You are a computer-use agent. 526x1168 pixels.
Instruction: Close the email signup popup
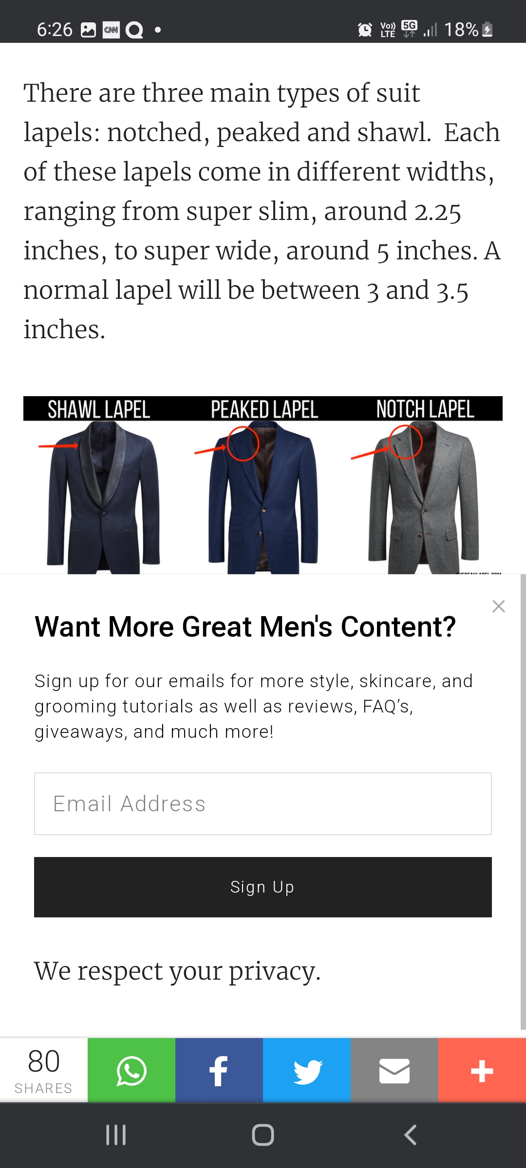coord(498,606)
